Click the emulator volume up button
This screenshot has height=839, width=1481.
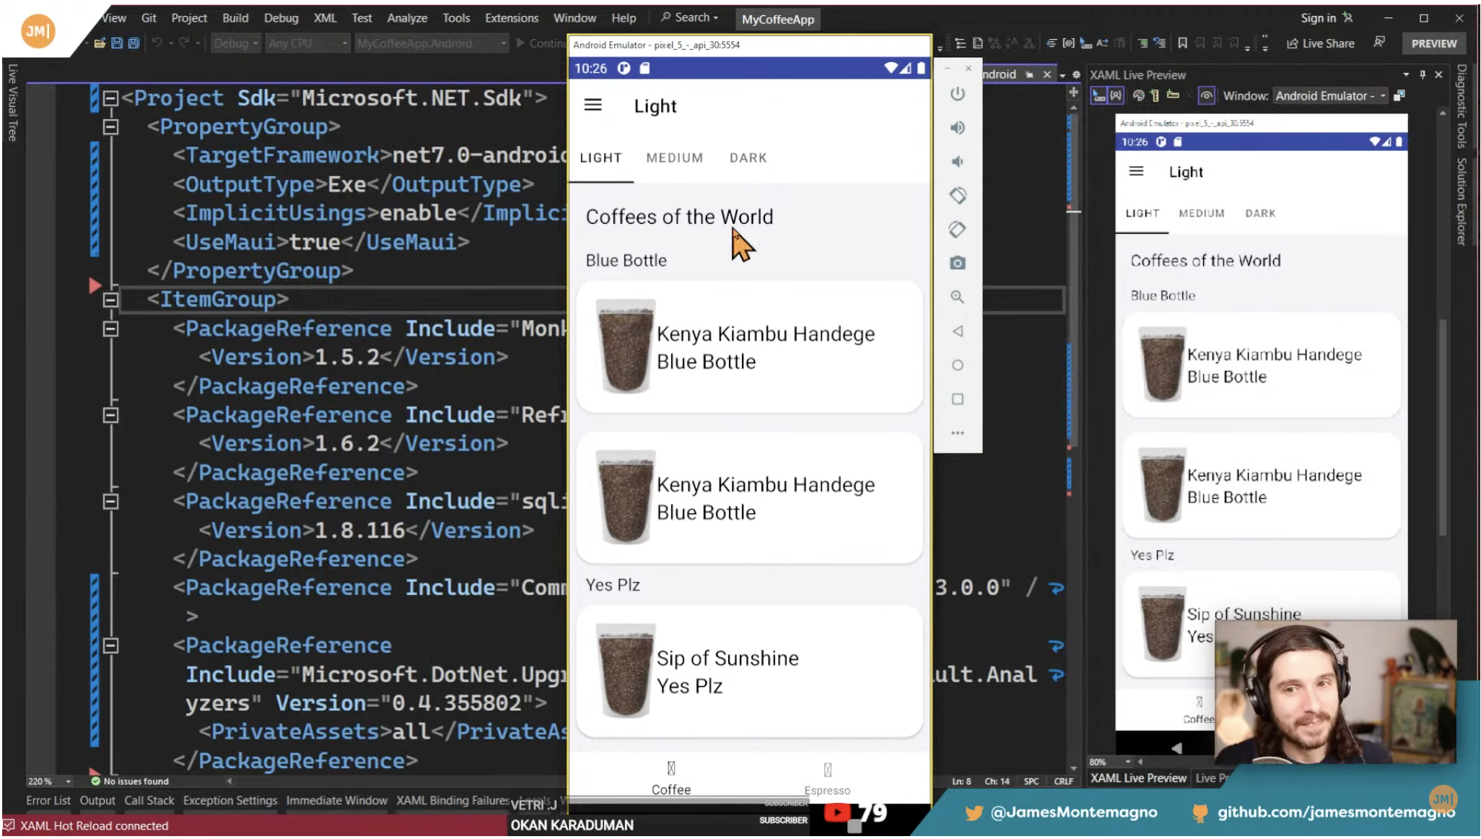click(x=957, y=128)
